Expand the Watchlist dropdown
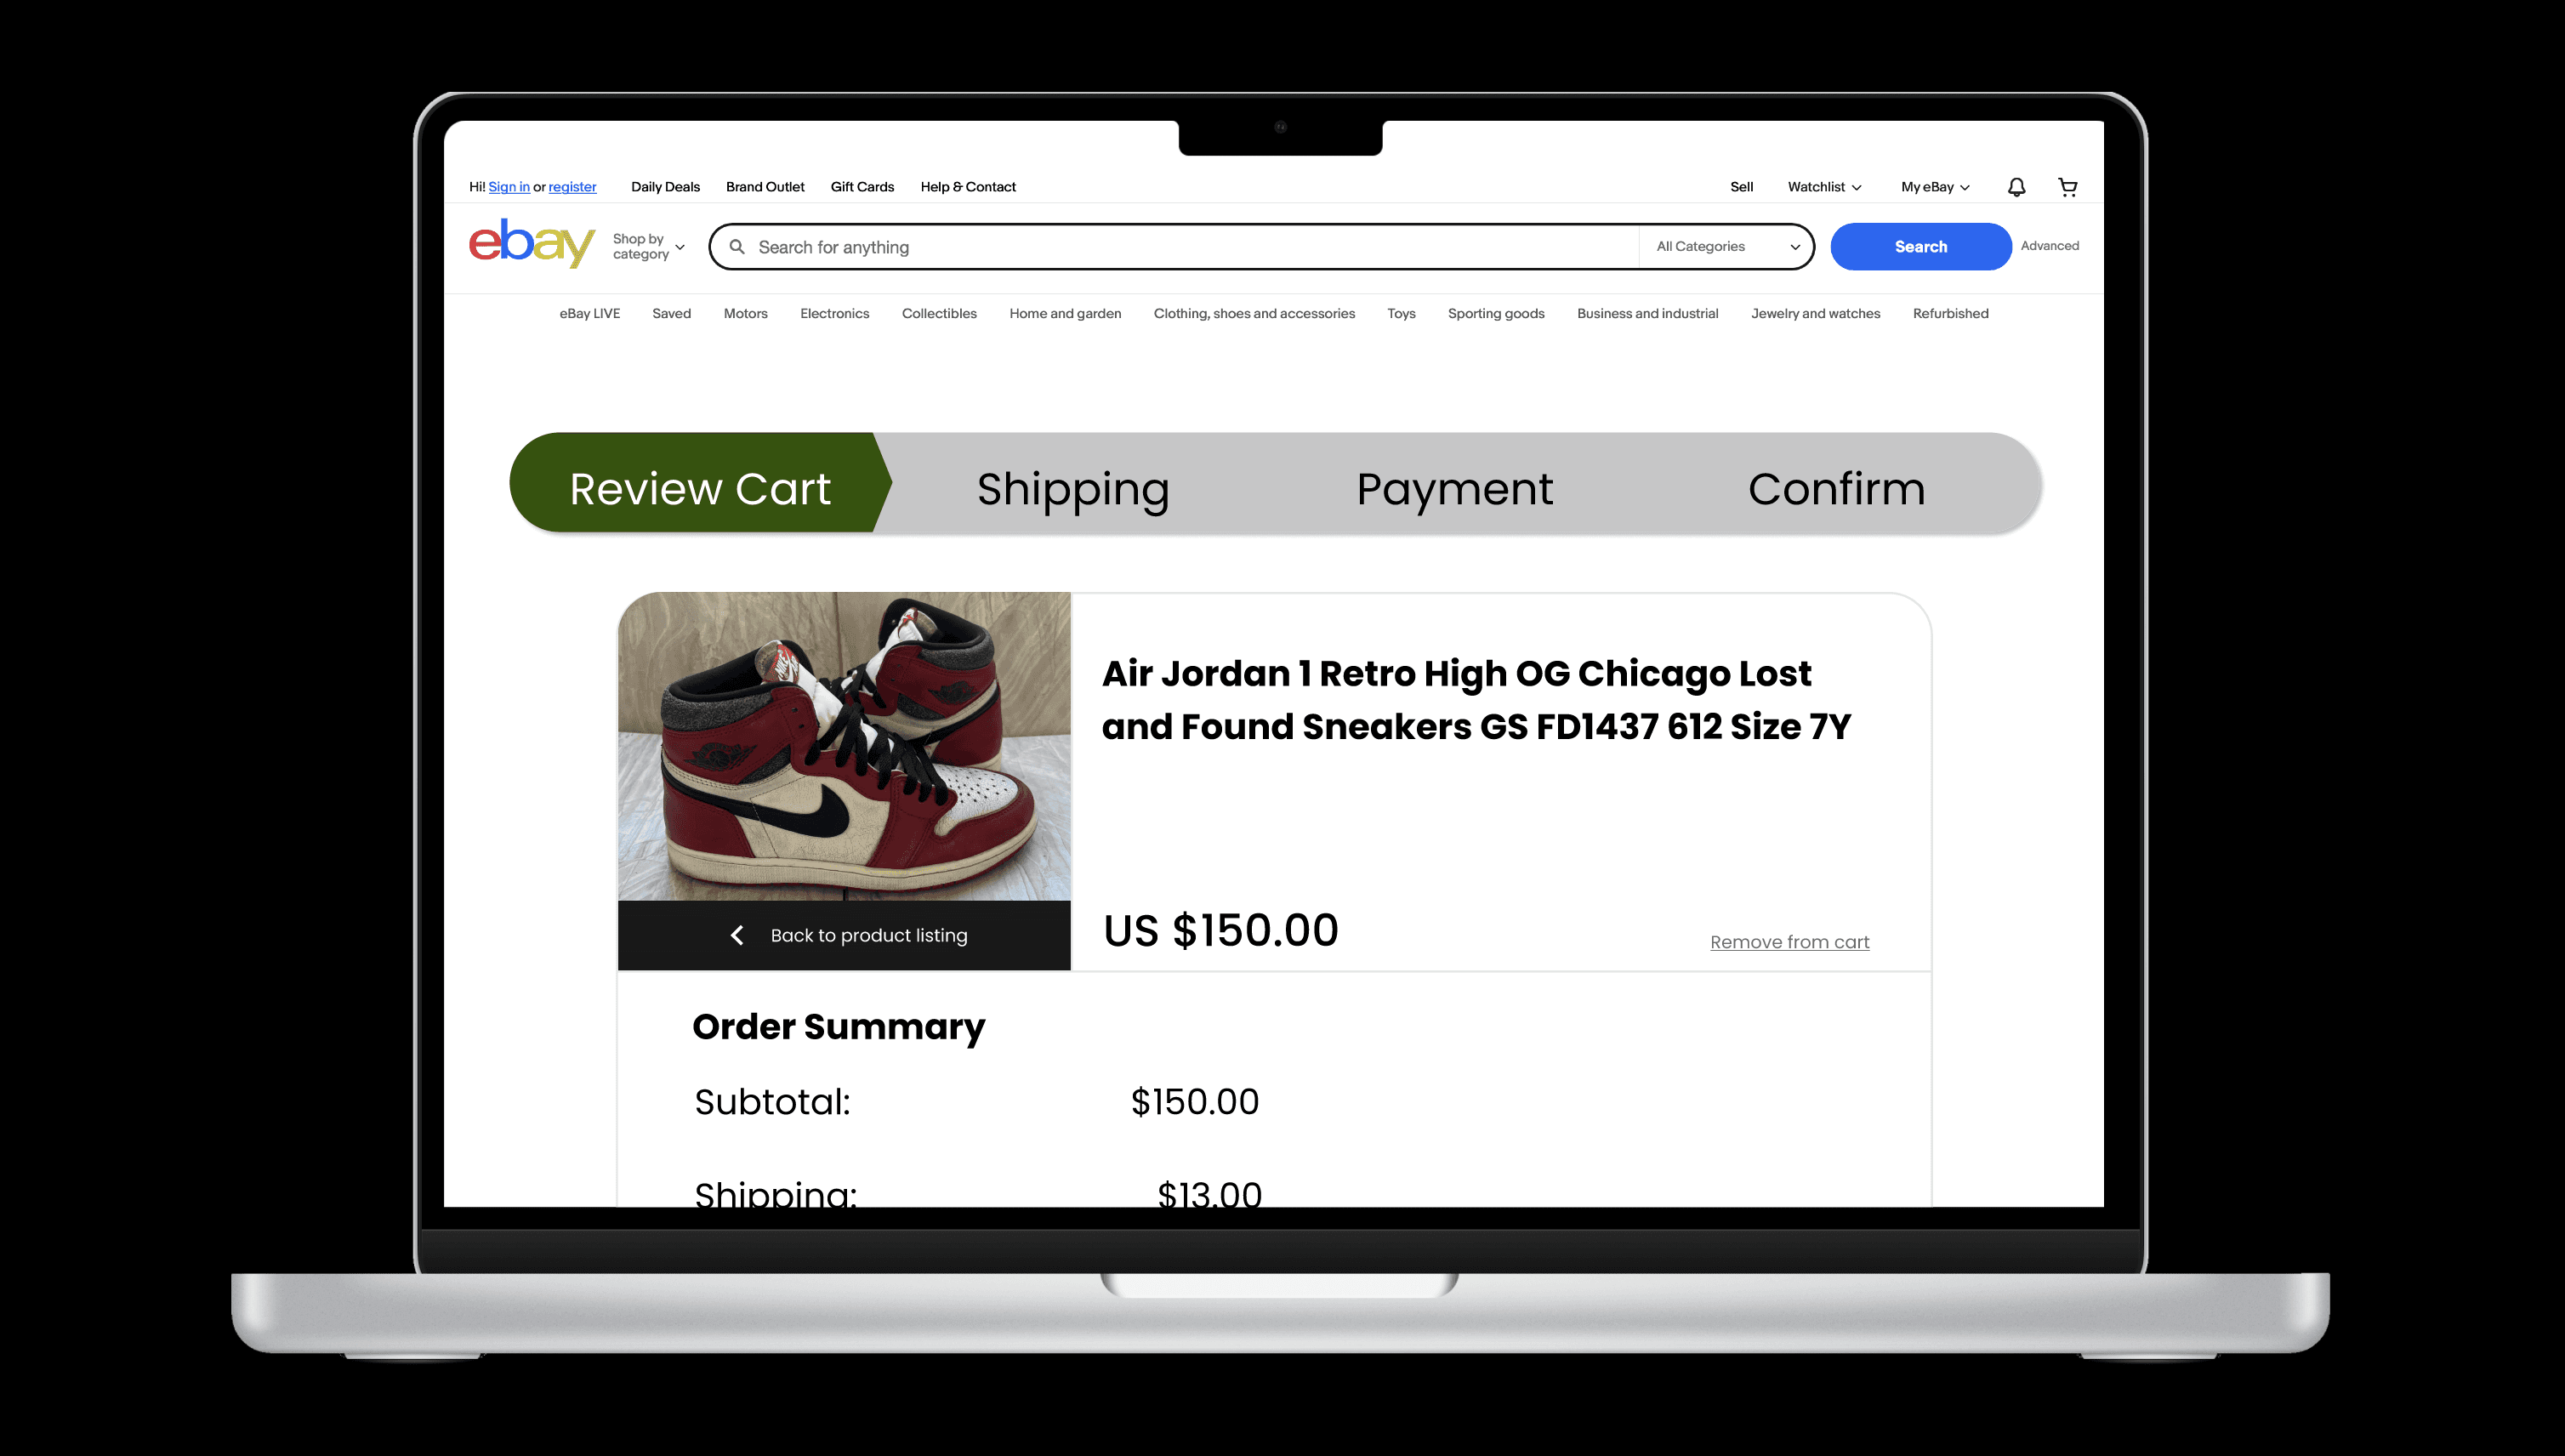 pyautogui.click(x=1823, y=187)
